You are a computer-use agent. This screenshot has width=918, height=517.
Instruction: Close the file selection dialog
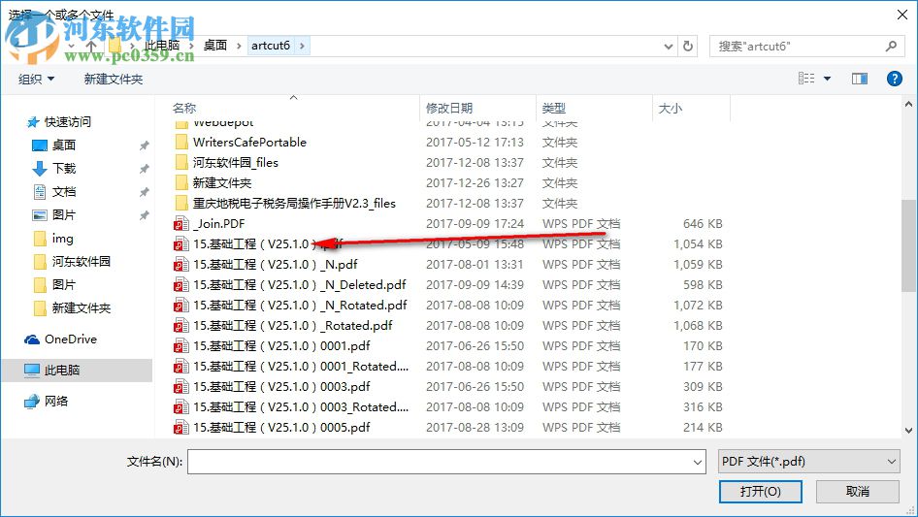(902, 15)
